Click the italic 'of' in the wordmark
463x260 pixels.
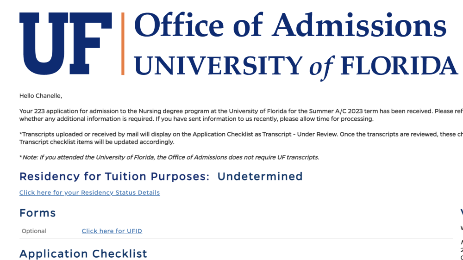pyautogui.click(x=322, y=68)
